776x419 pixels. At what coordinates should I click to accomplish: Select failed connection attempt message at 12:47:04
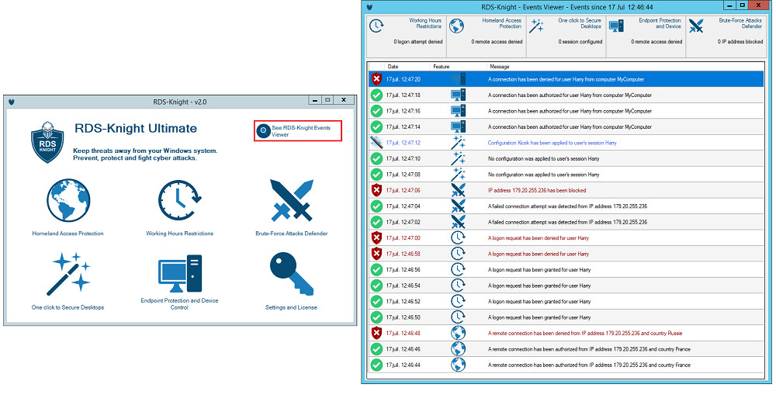[x=568, y=206]
